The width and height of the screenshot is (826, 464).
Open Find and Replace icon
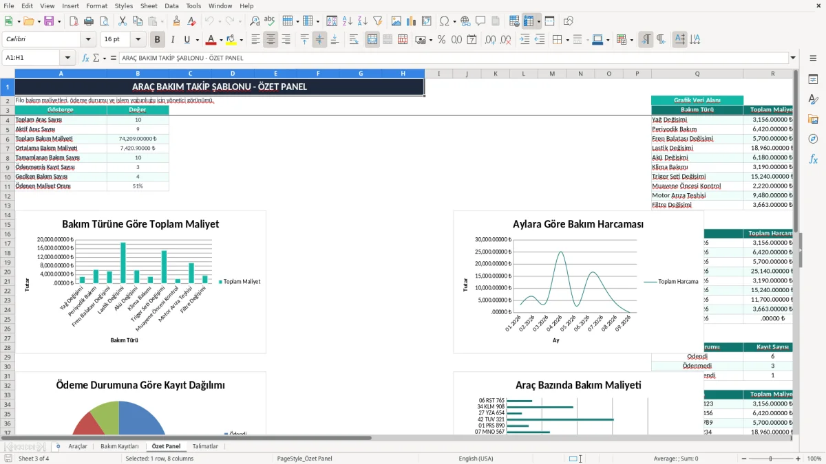[255, 21]
